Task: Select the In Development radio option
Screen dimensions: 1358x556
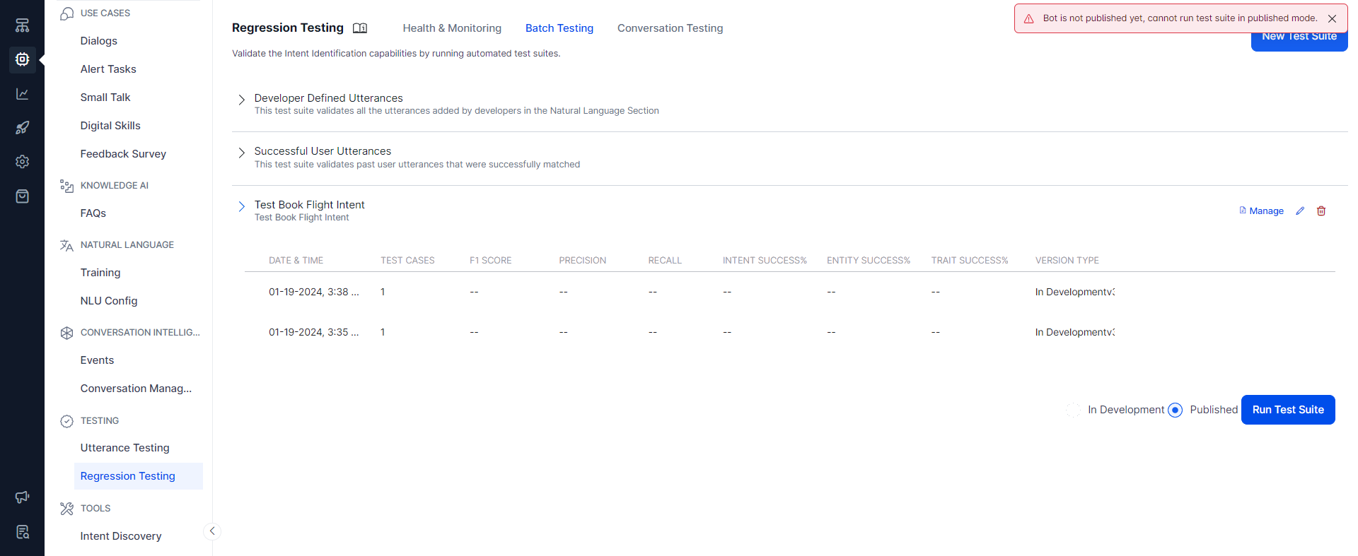Action: pos(1073,410)
